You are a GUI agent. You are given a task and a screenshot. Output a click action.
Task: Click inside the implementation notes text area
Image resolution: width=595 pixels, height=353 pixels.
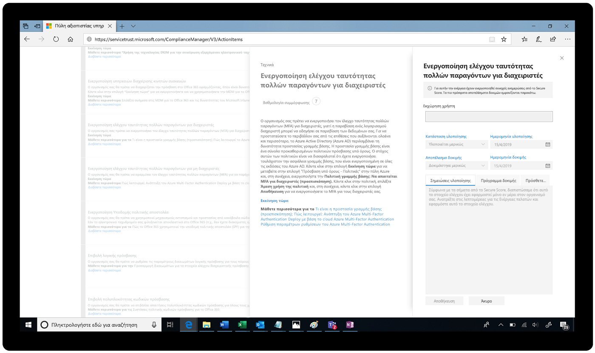point(489,240)
